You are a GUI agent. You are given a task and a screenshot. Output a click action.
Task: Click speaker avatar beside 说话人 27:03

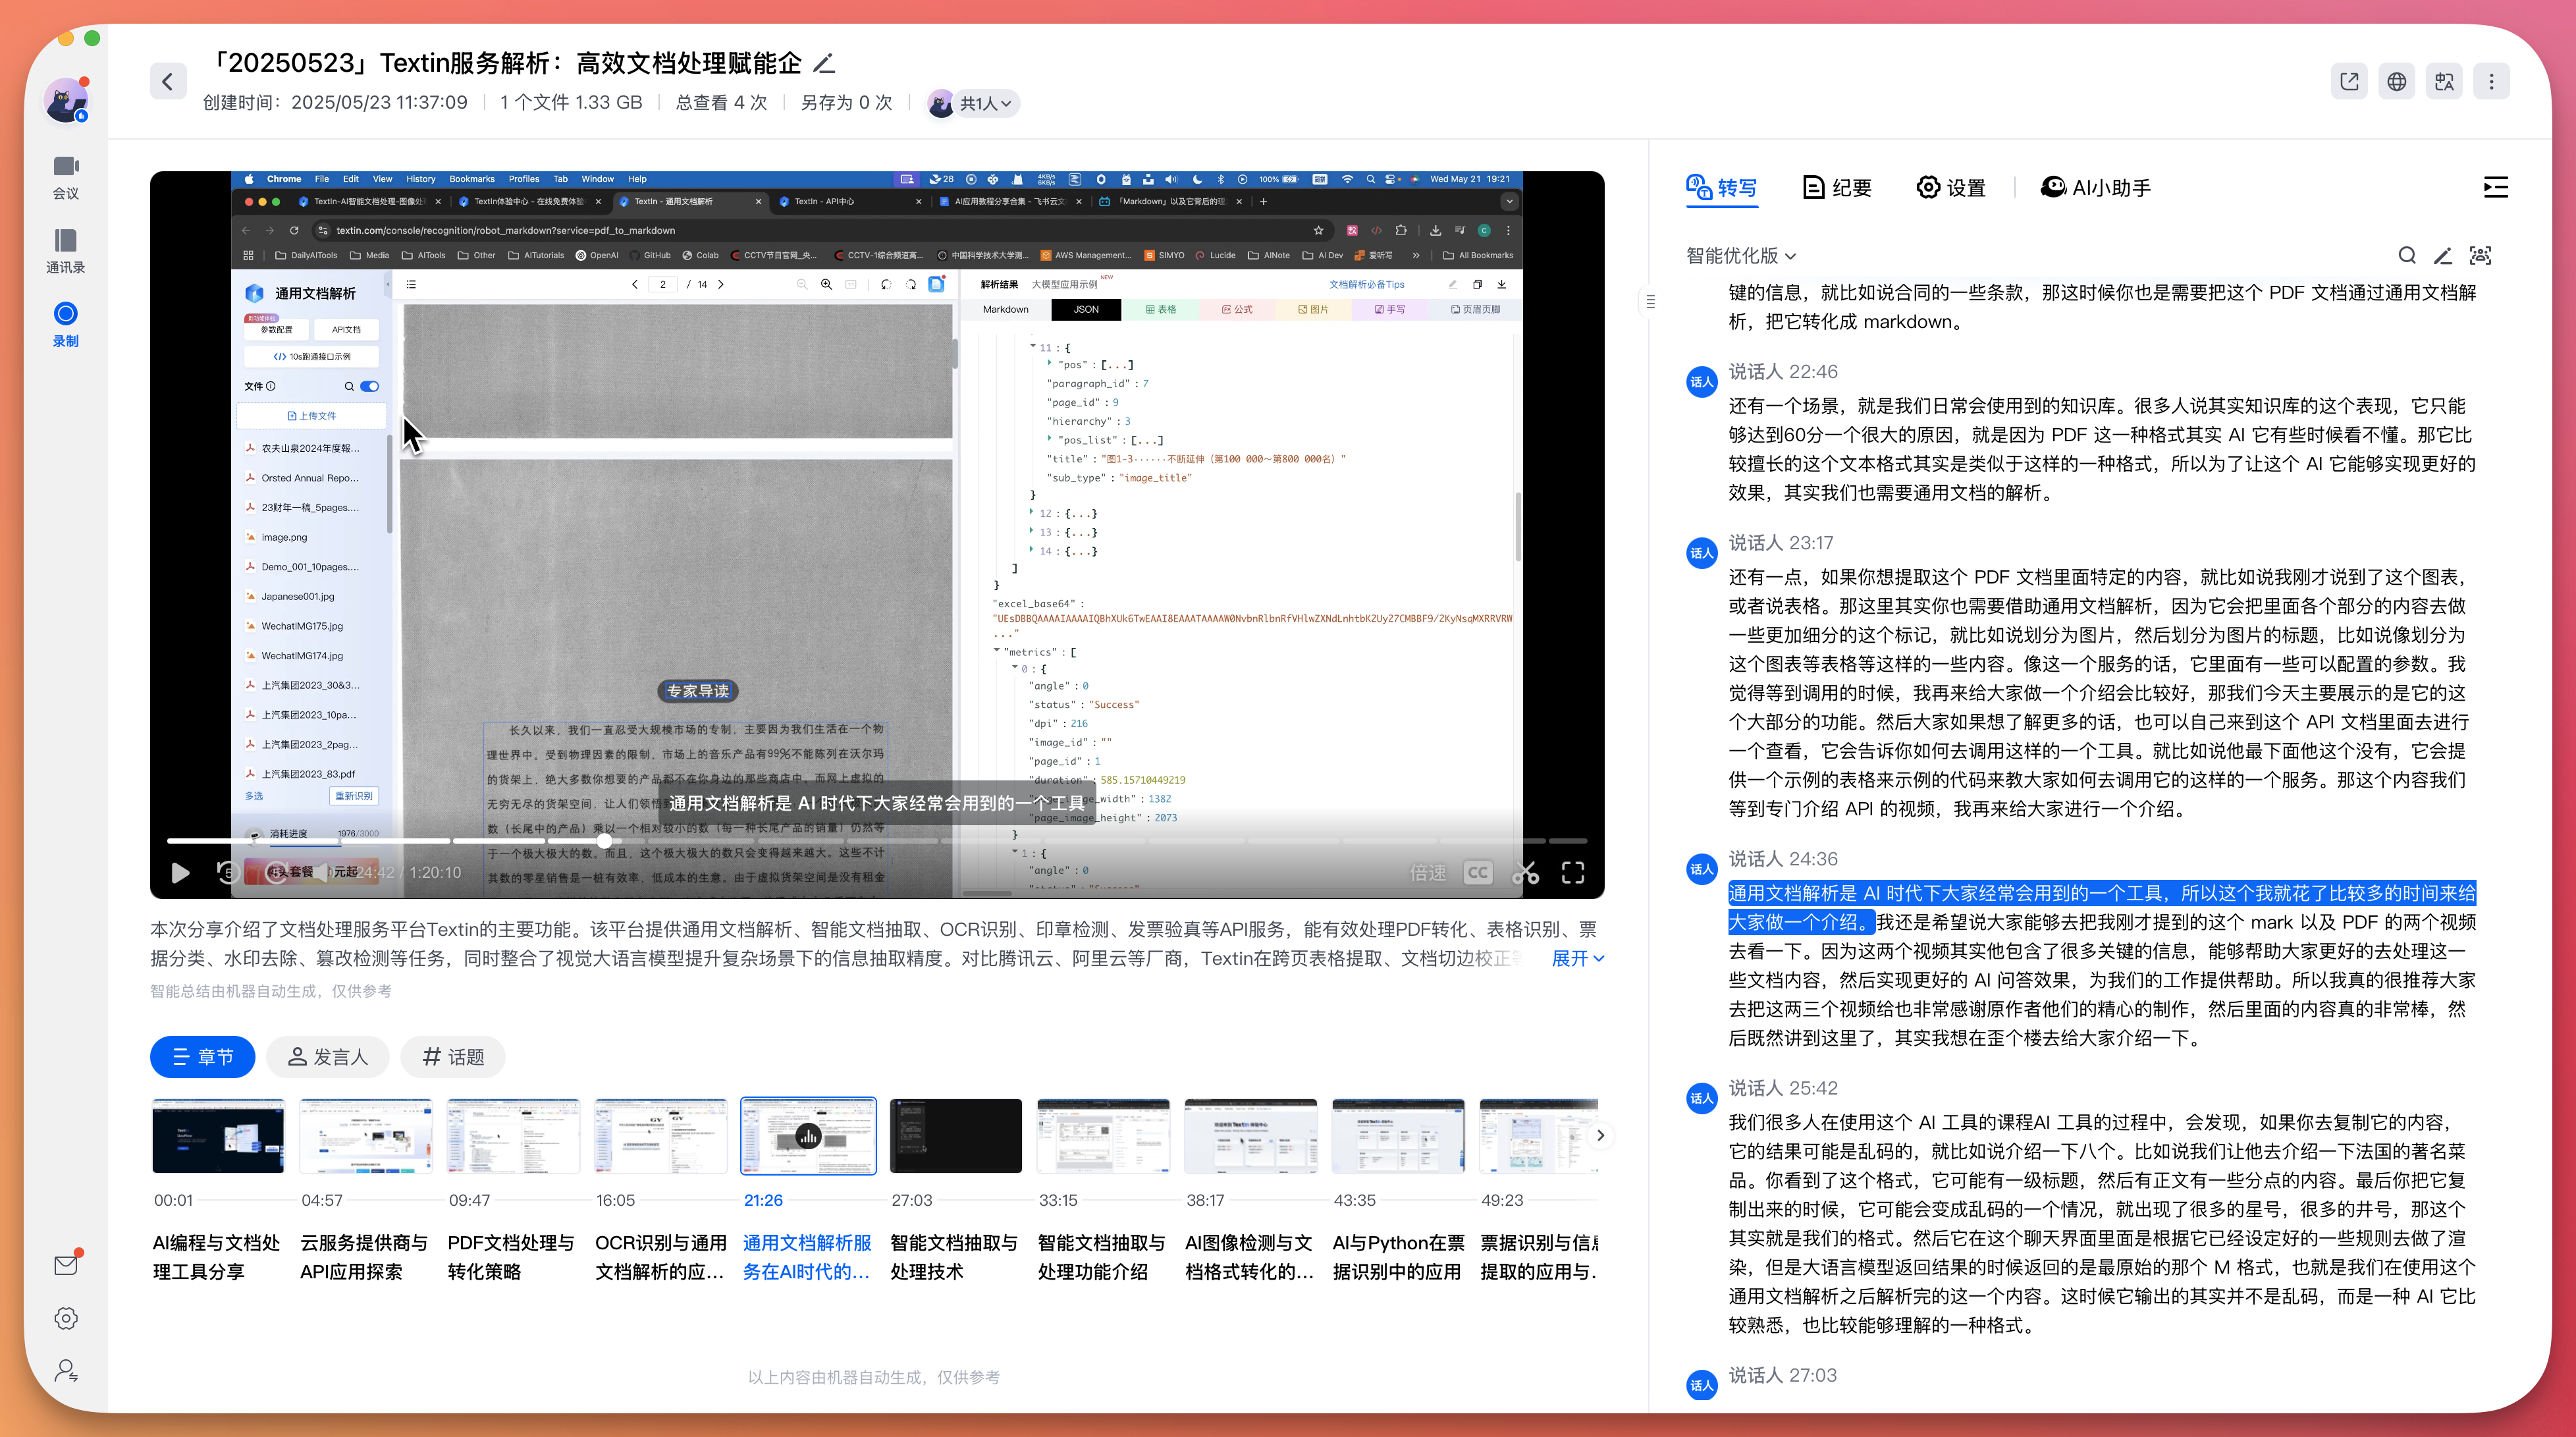pyautogui.click(x=1702, y=1385)
